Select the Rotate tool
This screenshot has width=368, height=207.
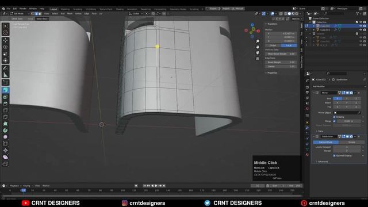(5, 47)
